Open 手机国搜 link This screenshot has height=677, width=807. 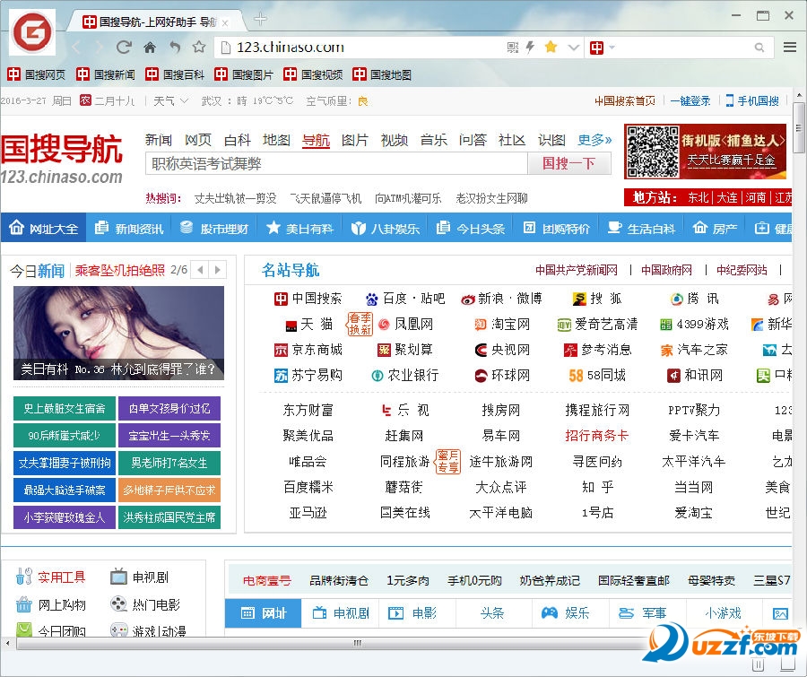click(752, 101)
